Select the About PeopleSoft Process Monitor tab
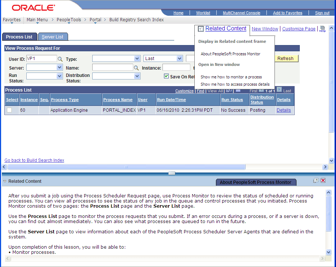The width and height of the screenshot is (336, 267). tap(256, 182)
